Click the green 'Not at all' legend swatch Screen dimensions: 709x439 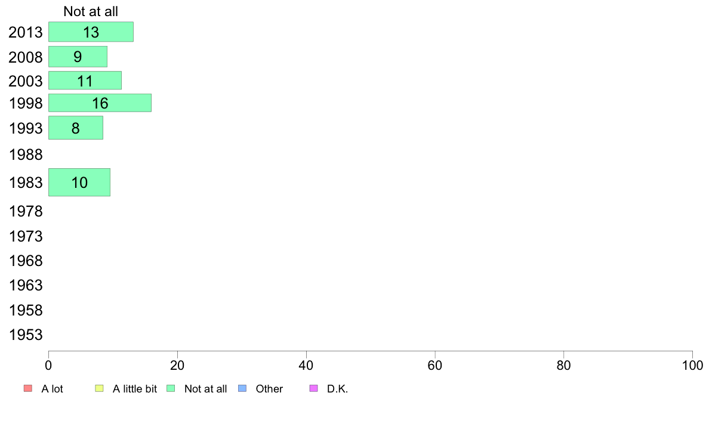[171, 388]
